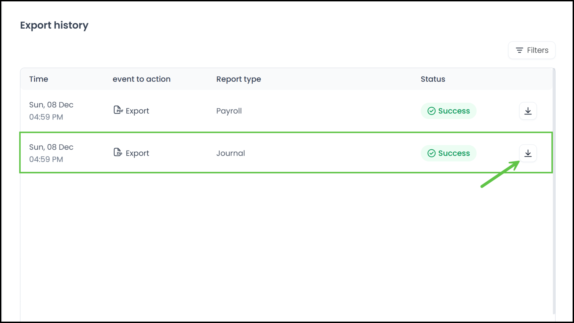This screenshot has width=574, height=323.
Task: Sort by the Time column header
Action: coord(39,79)
